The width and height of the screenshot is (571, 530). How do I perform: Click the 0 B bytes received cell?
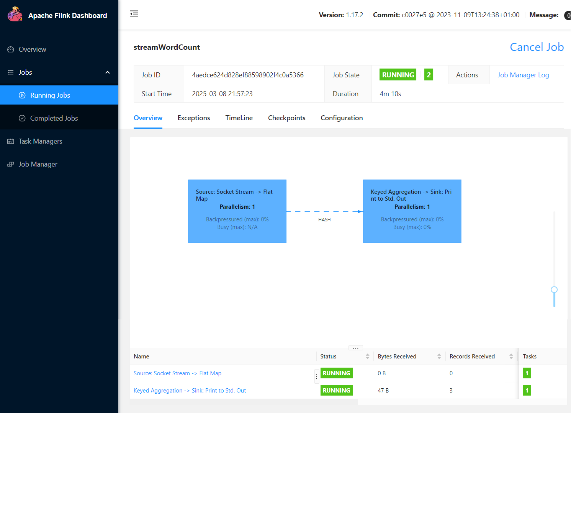[382, 373]
